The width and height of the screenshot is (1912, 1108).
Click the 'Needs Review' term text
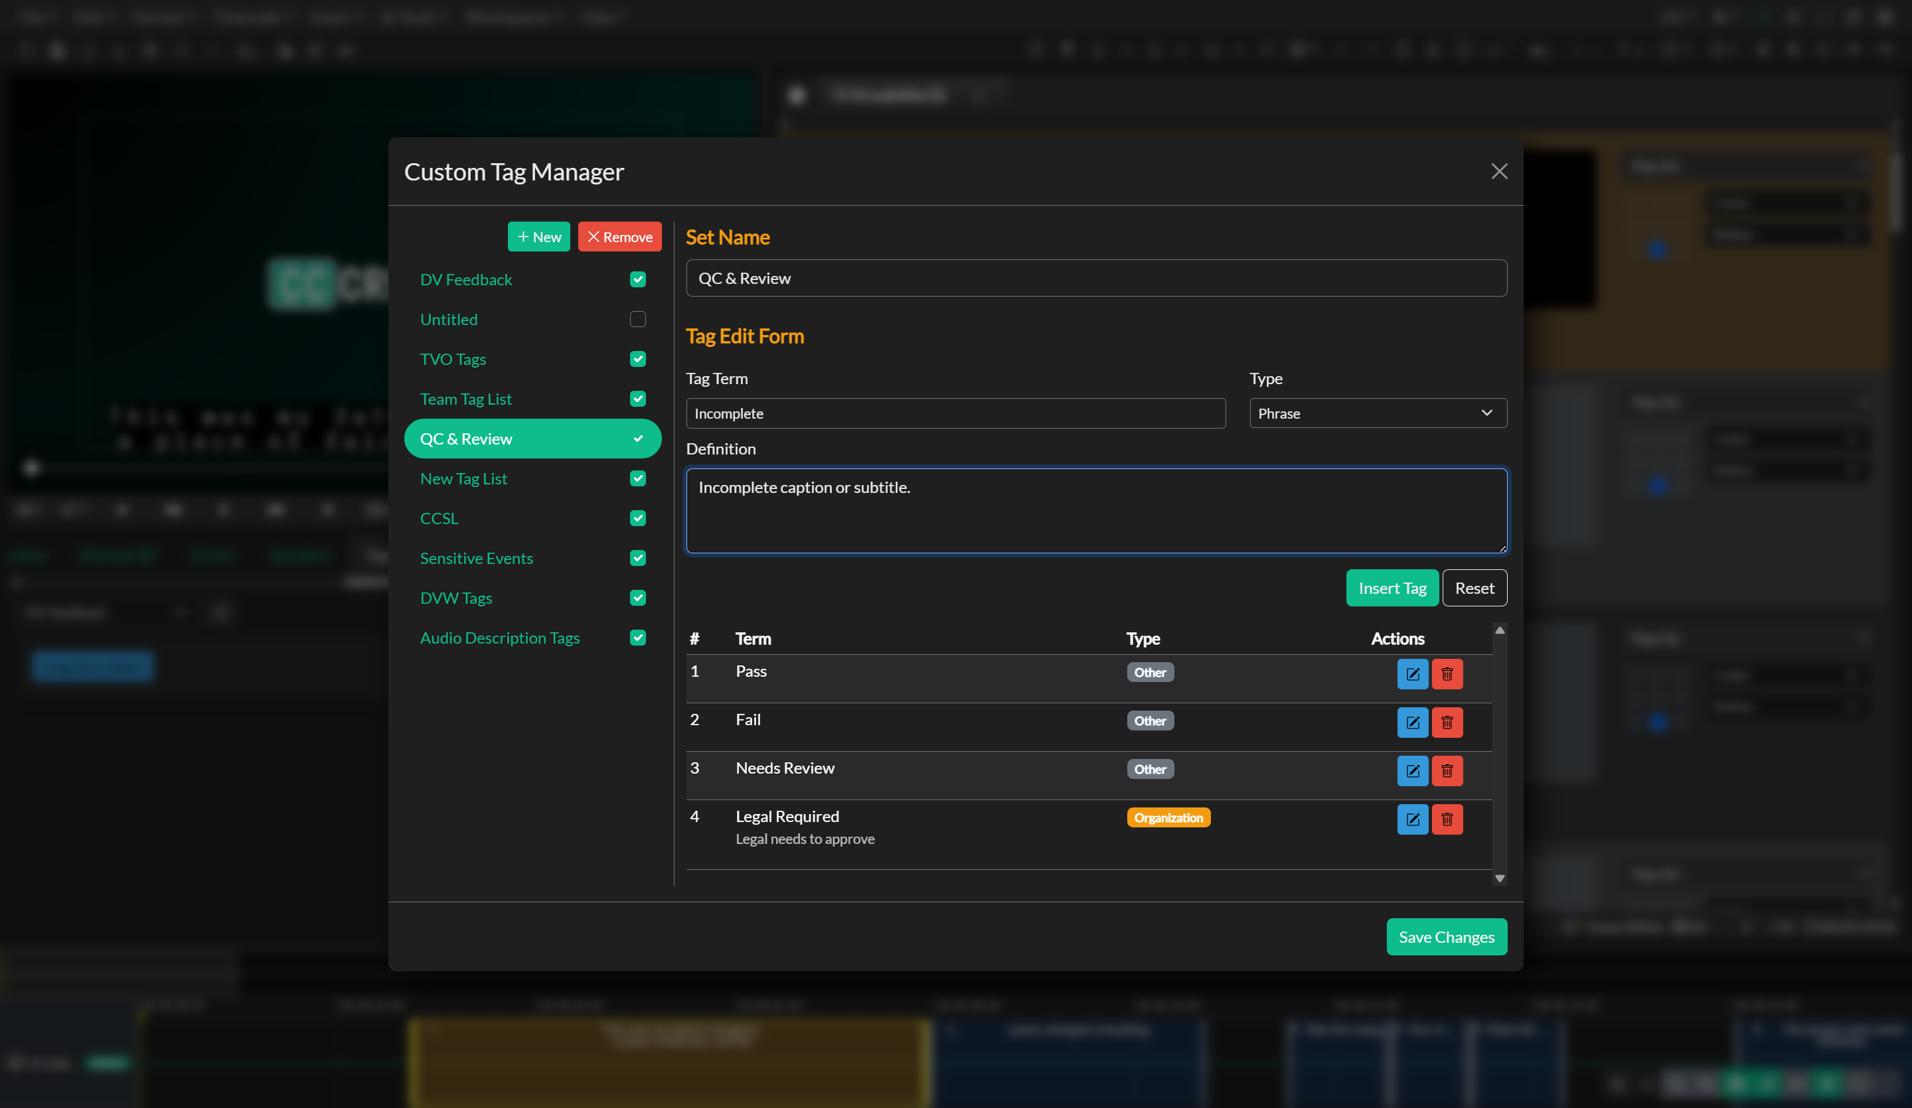(x=785, y=768)
